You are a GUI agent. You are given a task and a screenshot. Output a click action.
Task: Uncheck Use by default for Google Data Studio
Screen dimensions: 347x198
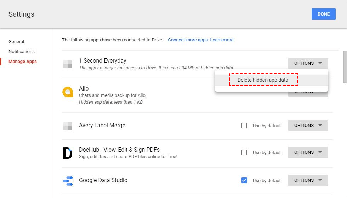[x=244, y=180]
